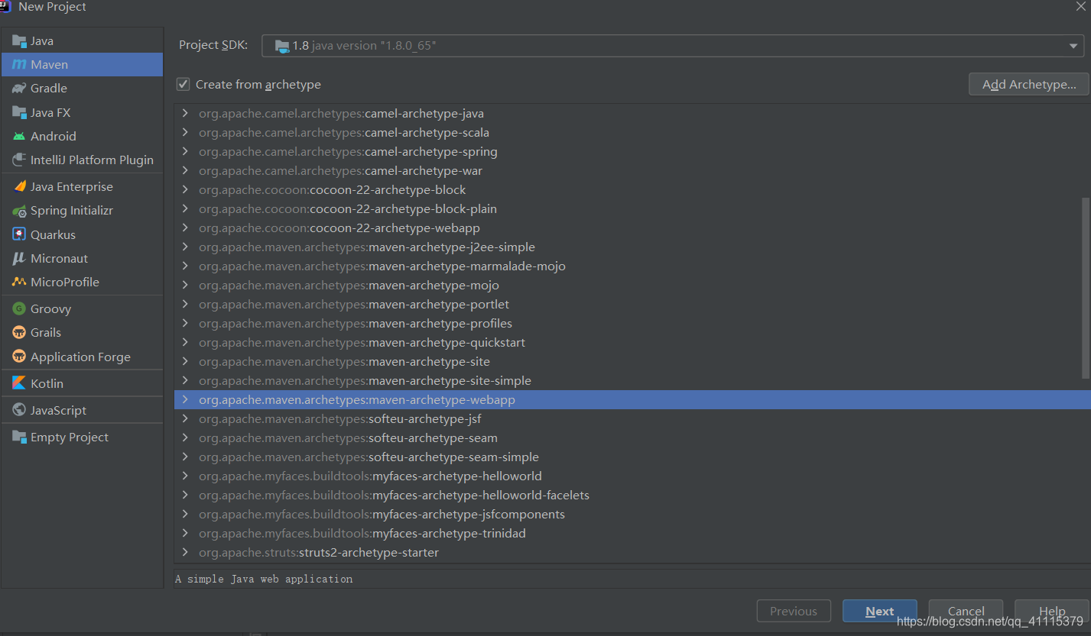
Task: Select camel-archetype-scala archetype
Action: click(632, 132)
